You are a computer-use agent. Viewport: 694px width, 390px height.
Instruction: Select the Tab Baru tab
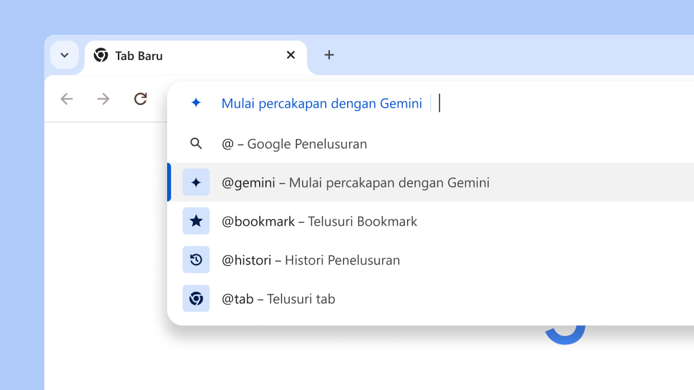pos(196,56)
